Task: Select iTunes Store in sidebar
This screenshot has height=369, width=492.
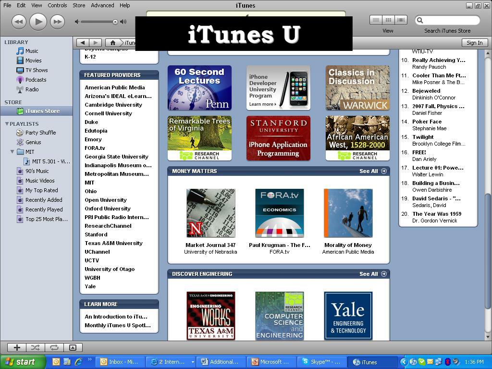Action: click(x=37, y=111)
